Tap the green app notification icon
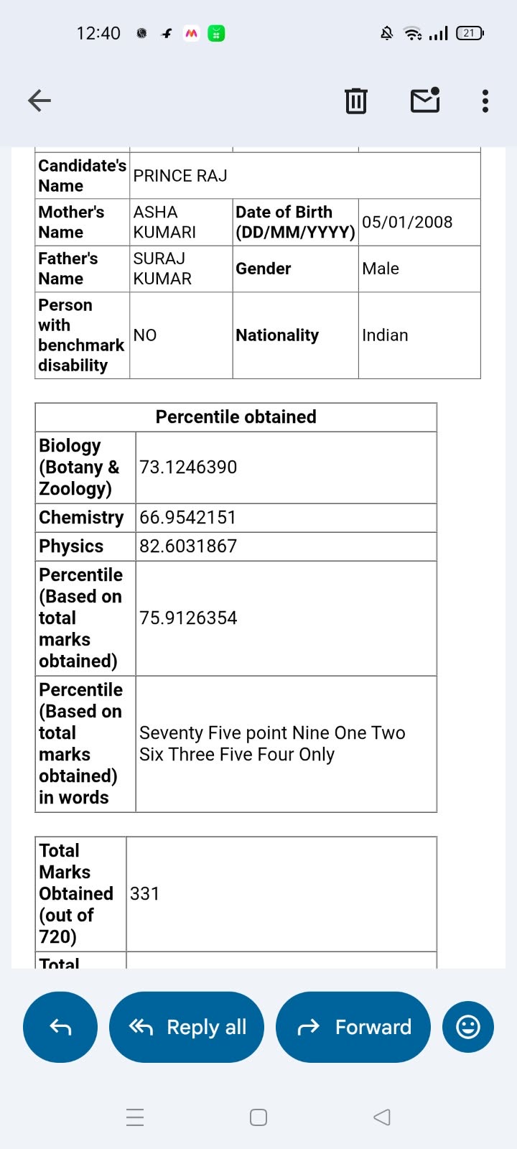Viewport: 517px width, 1149px height. 216,33
